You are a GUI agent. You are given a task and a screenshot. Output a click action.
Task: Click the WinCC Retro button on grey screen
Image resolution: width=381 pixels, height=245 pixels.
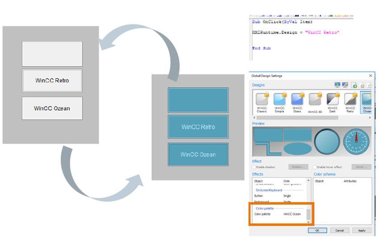pyautogui.click(x=52, y=80)
